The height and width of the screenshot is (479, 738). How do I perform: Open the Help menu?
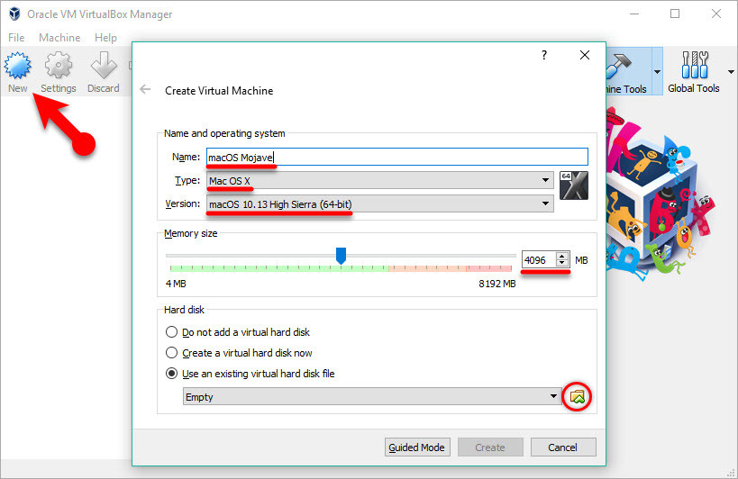105,38
